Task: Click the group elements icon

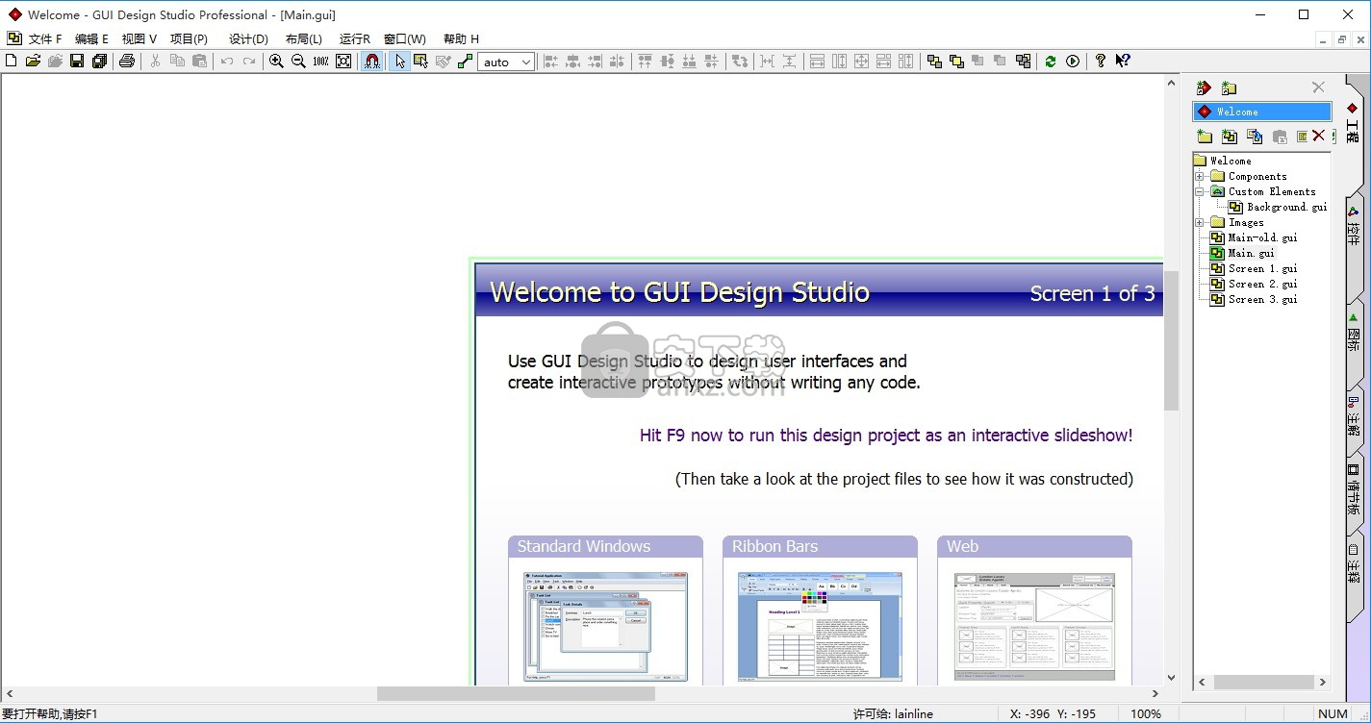Action: pyautogui.click(x=1023, y=61)
